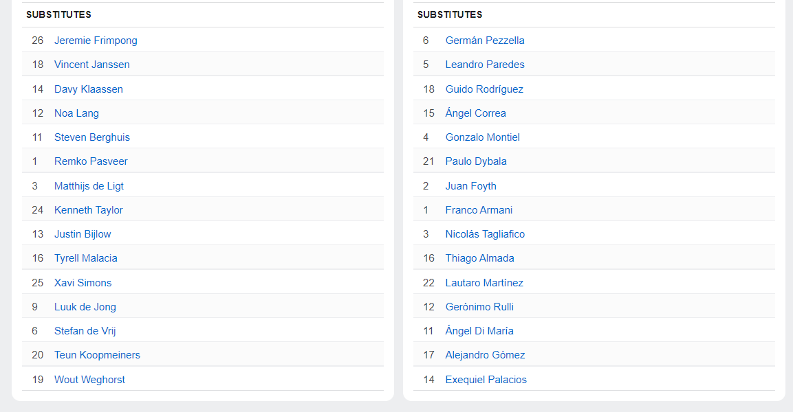Open Steven Berghuis's profile
Viewport: 793px width, 412px height.
click(x=92, y=137)
